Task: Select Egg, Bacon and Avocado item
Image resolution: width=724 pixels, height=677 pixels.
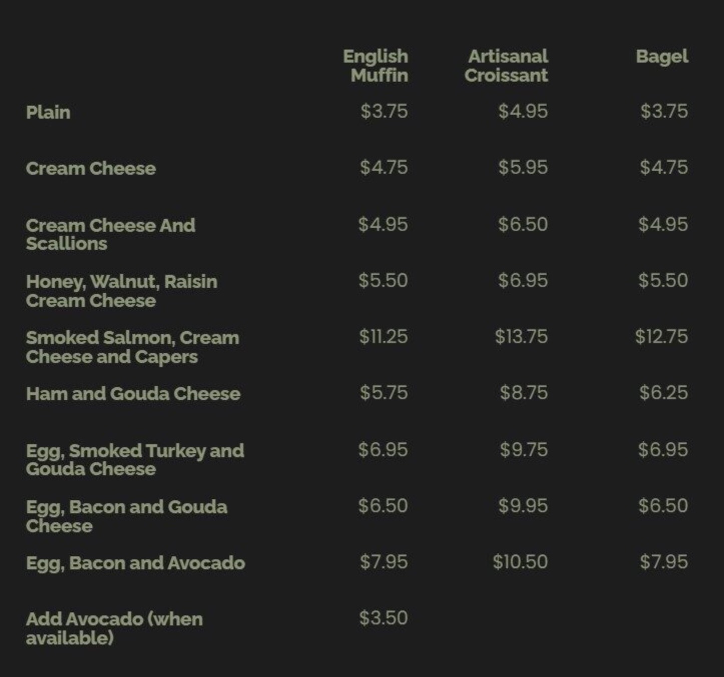Action: click(136, 563)
